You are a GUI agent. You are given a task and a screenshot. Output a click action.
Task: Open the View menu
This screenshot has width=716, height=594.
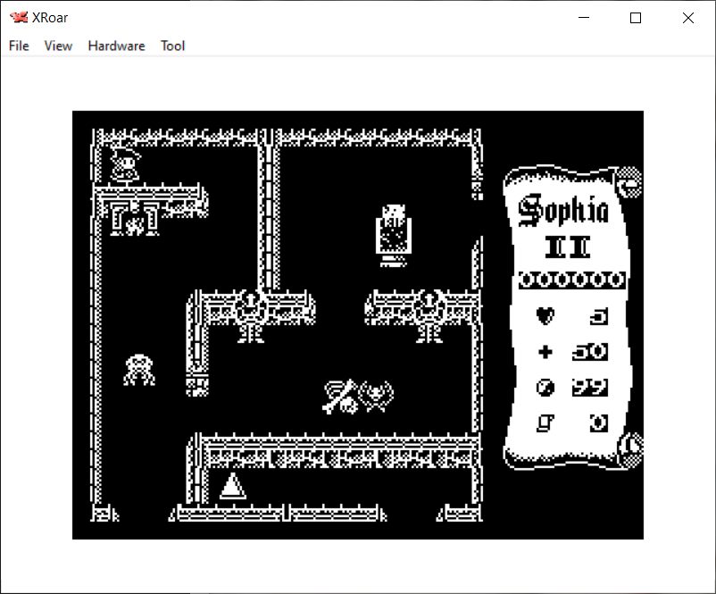(58, 46)
